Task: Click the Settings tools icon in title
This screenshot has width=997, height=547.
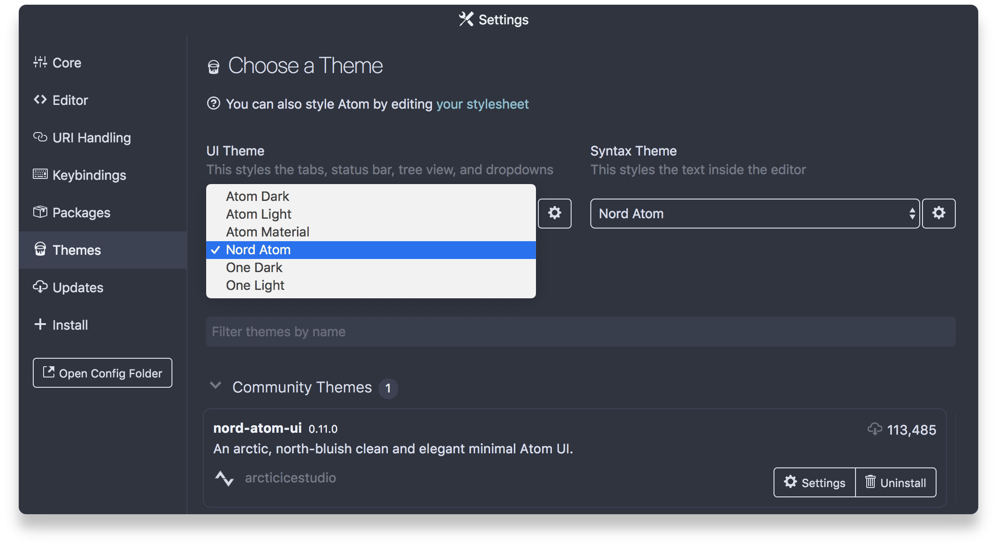Action: (466, 19)
